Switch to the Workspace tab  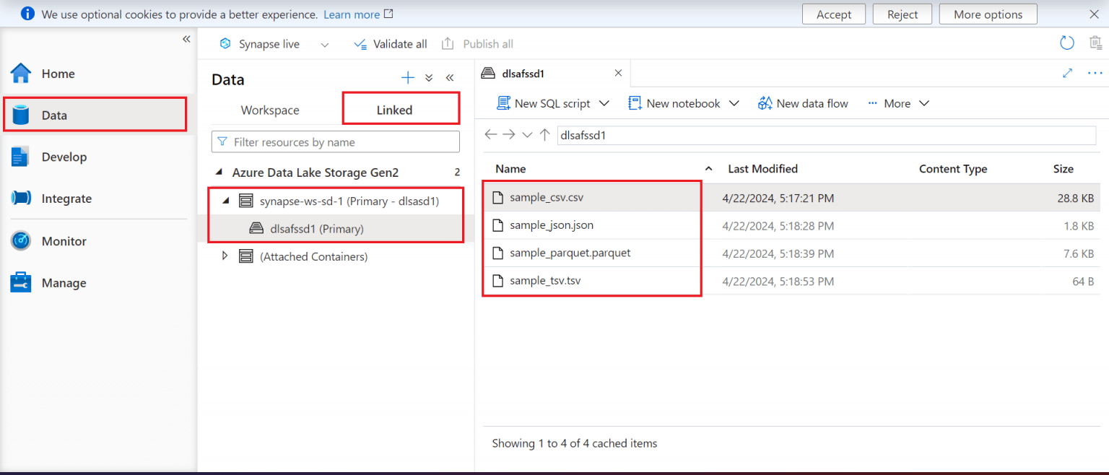point(270,110)
